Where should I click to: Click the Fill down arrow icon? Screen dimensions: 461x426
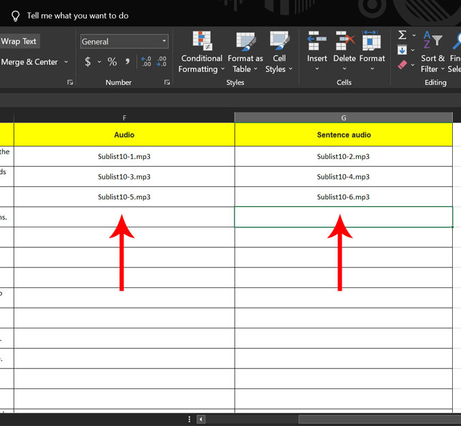click(402, 50)
